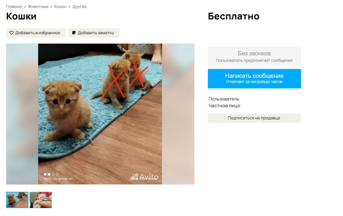Click the Avito watermark logo on photo
Image resolution: width=343 pixels, height=216 pixels.
click(x=144, y=176)
